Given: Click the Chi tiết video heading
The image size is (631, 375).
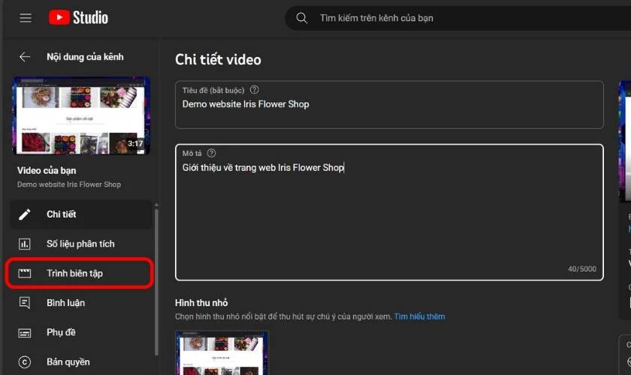Looking at the screenshot, I should 218,59.
